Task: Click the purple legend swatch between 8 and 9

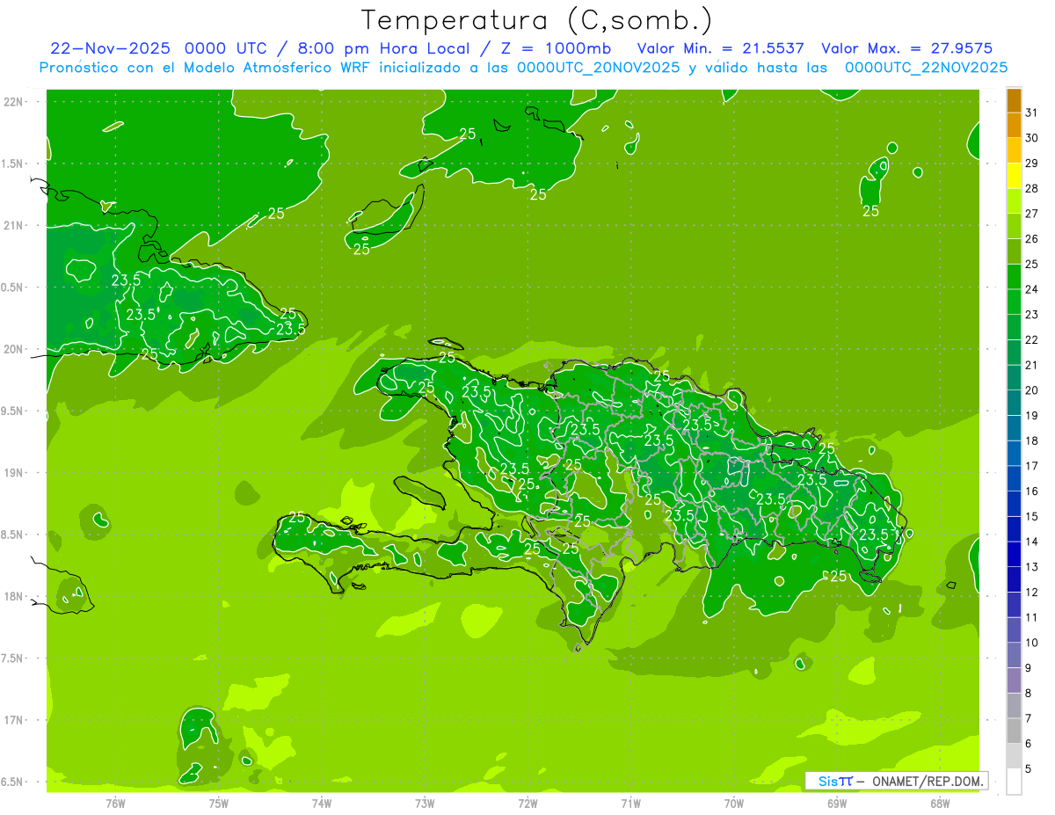Action: click(x=1014, y=680)
